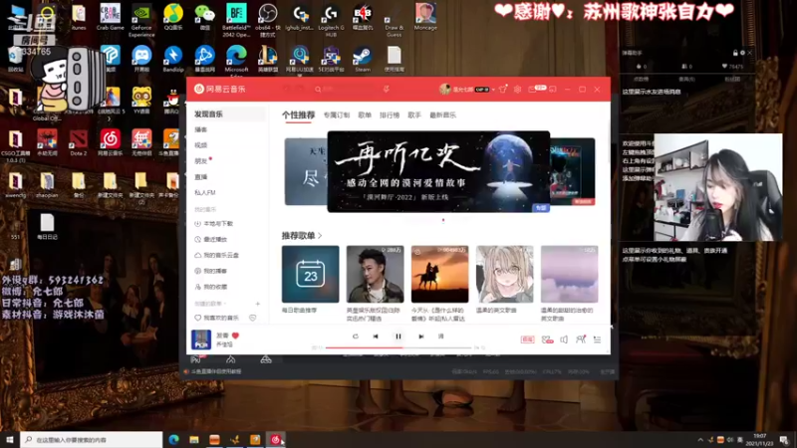
Task: Open the playing song's album cover
Action: tap(201, 339)
